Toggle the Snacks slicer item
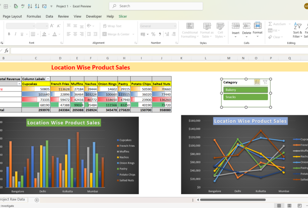Screen dimensions: 308x208 click(246, 97)
